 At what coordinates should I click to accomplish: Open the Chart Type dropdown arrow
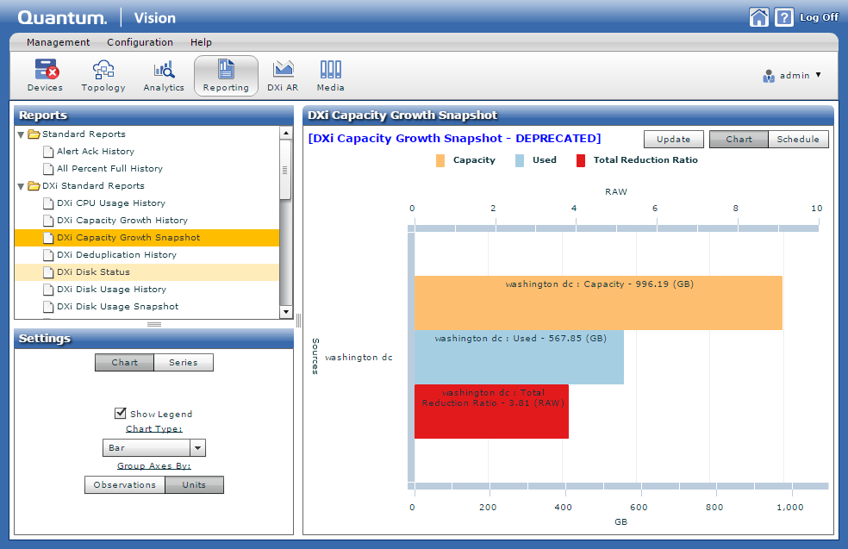click(x=198, y=448)
